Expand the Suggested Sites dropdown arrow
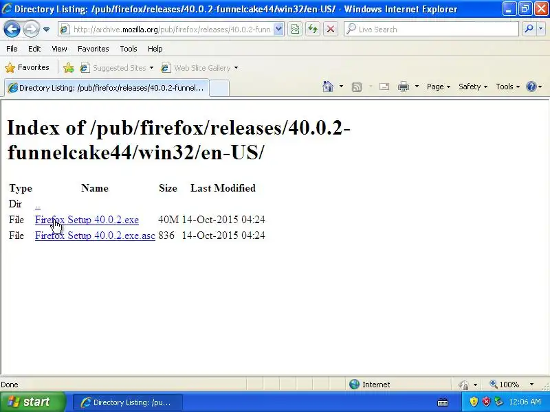The image size is (550, 412). pos(151,68)
